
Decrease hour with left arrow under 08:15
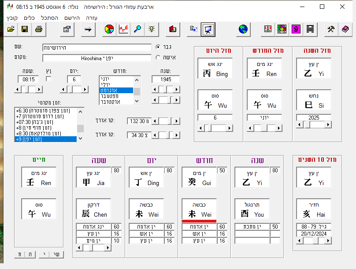18,89
